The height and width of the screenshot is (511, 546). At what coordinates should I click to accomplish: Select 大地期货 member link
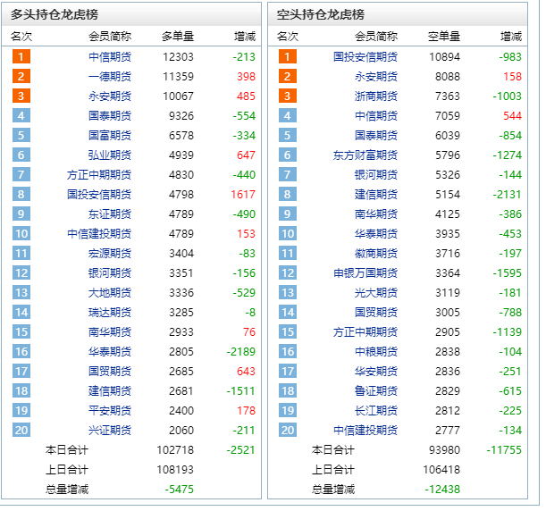(x=110, y=293)
